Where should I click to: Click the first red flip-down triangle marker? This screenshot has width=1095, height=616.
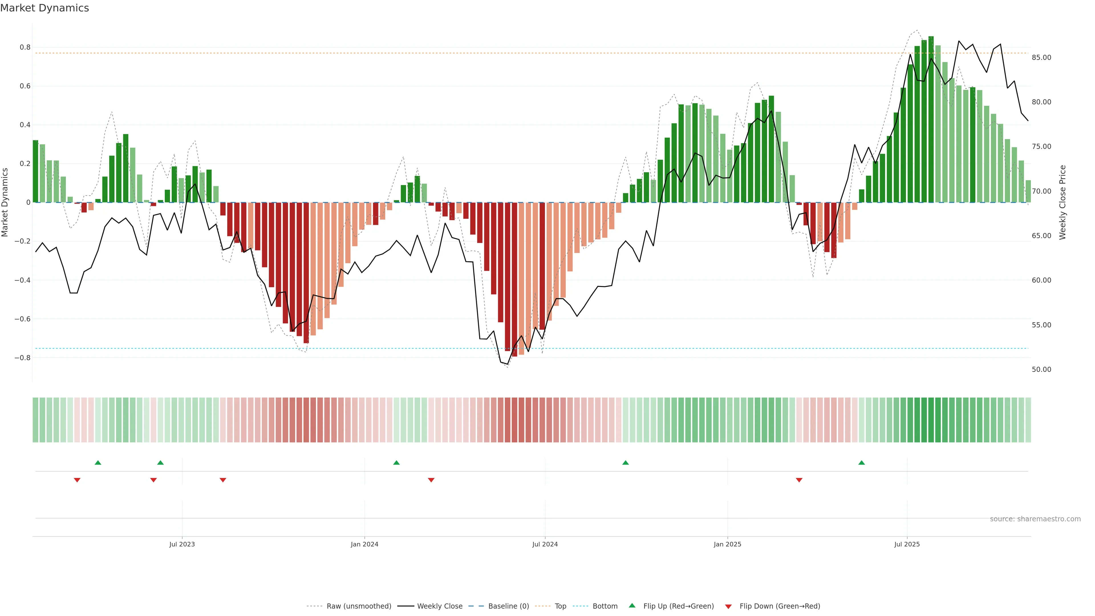pyautogui.click(x=77, y=480)
